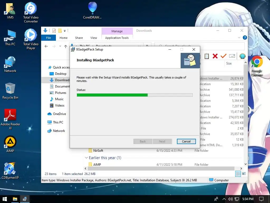Image resolution: width=270 pixels, height=203 pixels.
Task: Go up one folder level in Explorer
Action: pyautogui.click(x=66, y=46)
